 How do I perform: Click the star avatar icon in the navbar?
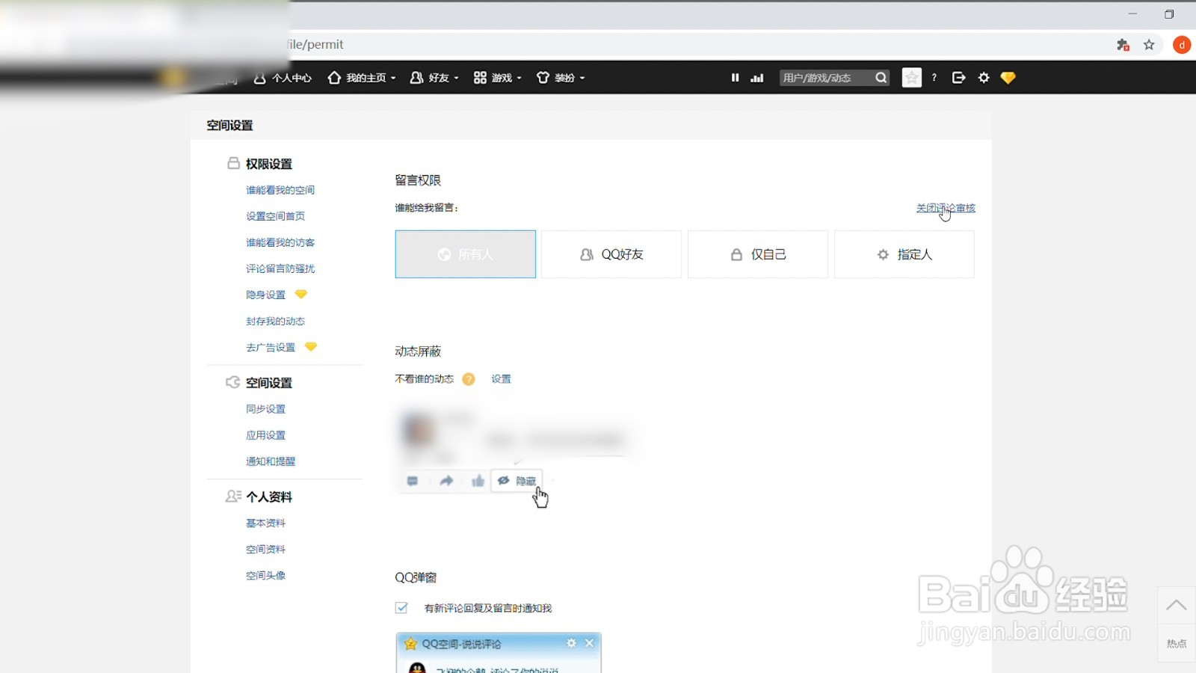(x=912, y=78)
